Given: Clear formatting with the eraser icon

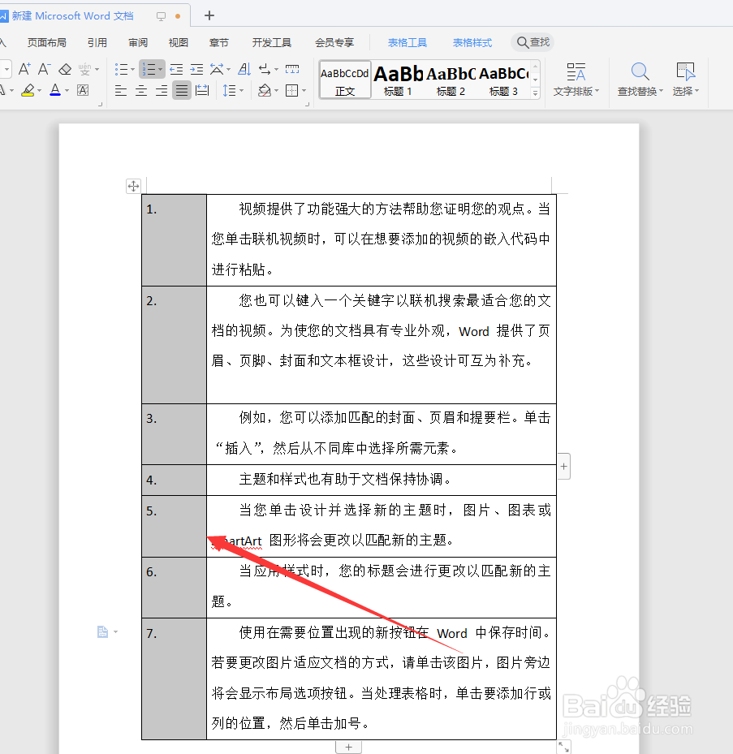Looking at the screenshot, I should (65, 69).
